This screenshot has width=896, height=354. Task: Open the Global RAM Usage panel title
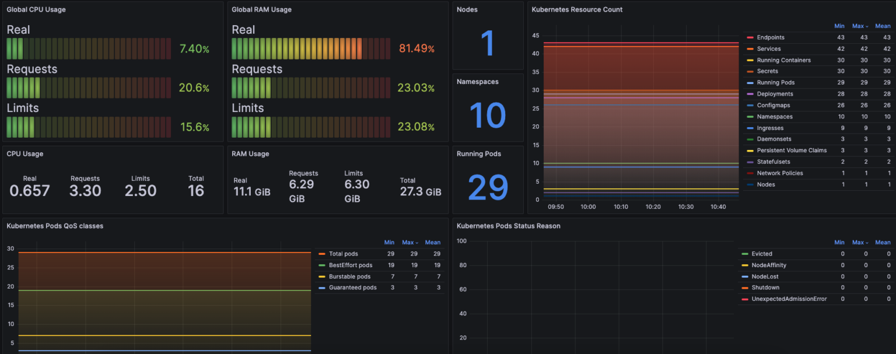(261, 10)
